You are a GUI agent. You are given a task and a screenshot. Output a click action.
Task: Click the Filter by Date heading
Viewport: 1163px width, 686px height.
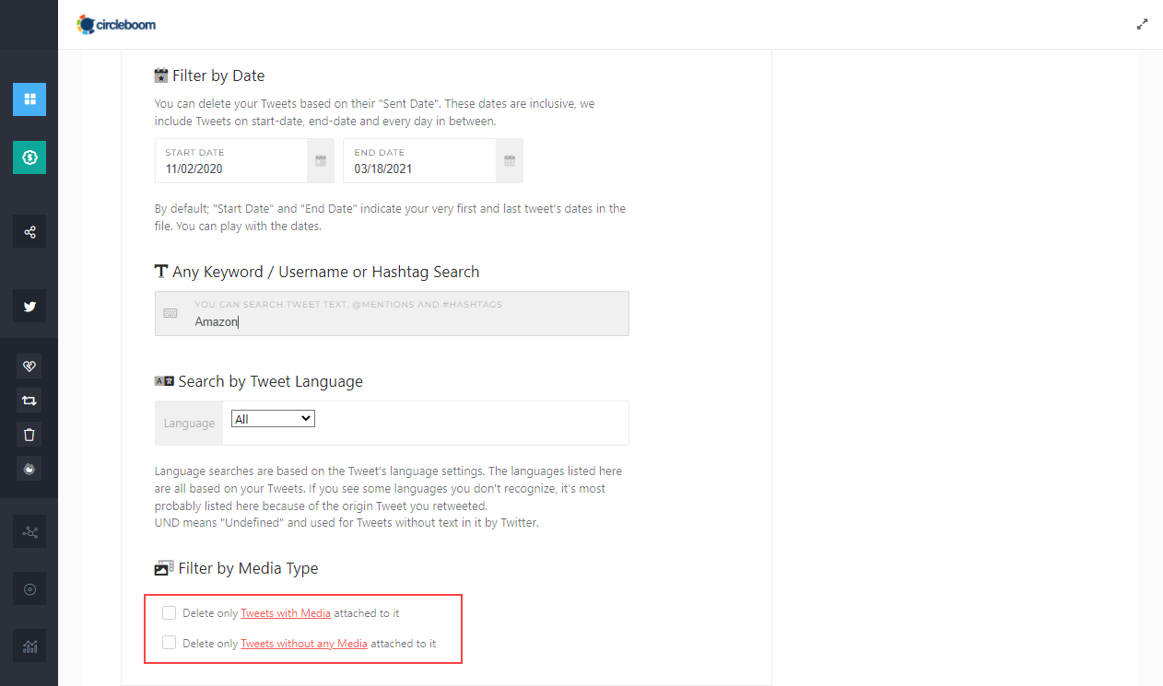pos(218,76)
